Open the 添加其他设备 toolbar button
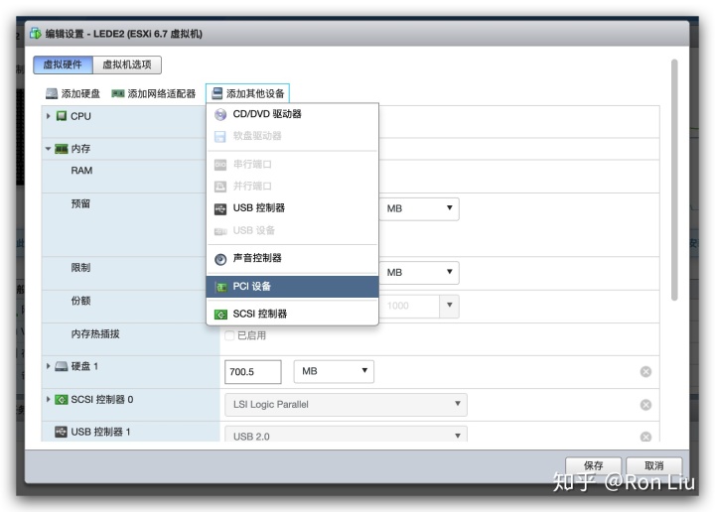Image resolution: width=715 pixels, height=512 pixels. pyautogui.click(x=247, y=94)
